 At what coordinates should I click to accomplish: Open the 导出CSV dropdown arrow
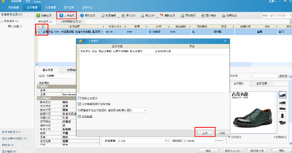coord(157,18)
